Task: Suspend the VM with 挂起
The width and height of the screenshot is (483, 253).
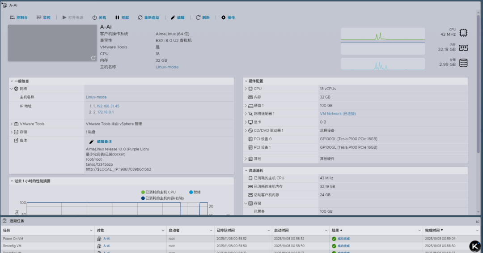Action: [122, 17]
